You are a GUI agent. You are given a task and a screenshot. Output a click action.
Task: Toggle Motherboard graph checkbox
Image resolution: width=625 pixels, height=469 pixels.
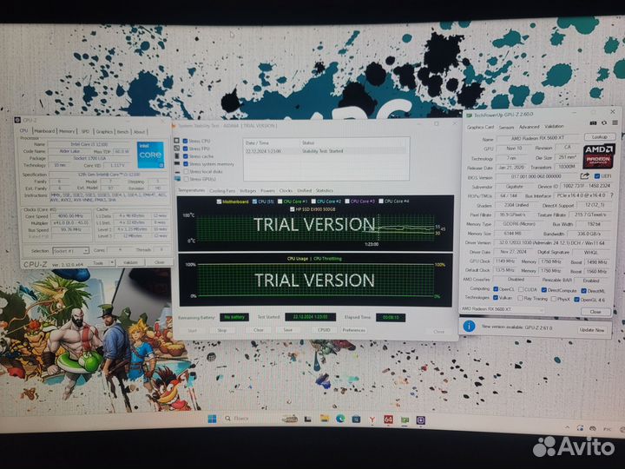(219, 201)
